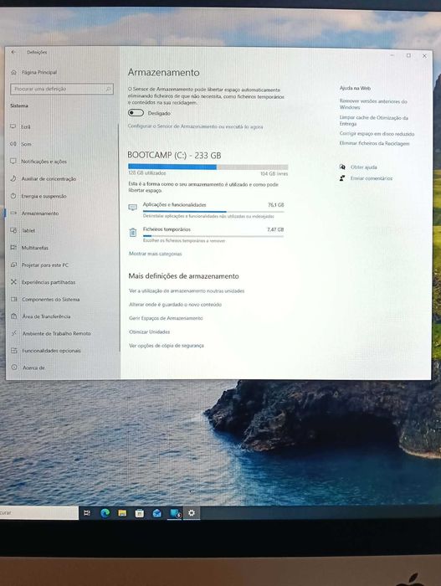
Task: Open Microsoft Store from the taskbar
Action: (x=140, y=513)
